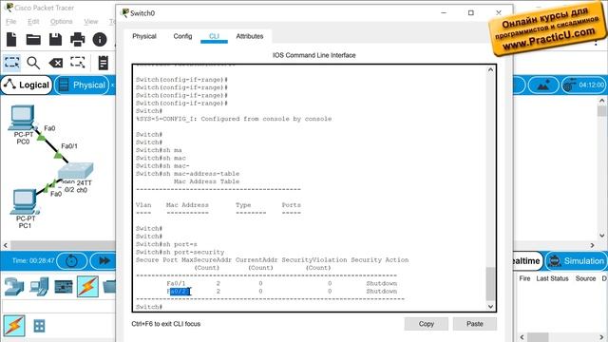Switch to Physical workspace view
Screen dimensions: 608x342
tap(83, 85)
